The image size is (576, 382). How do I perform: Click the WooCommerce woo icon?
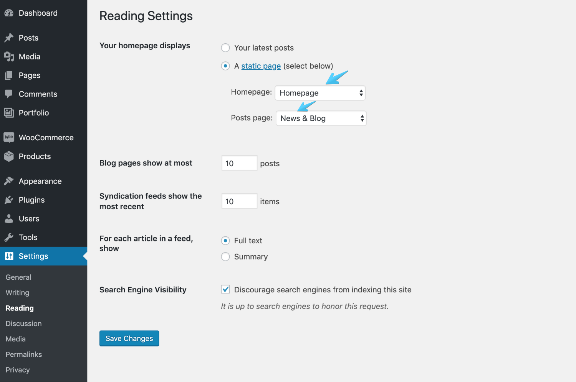pos(9,137)
